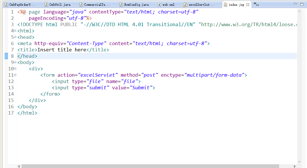Viewport: 307px width, 168px height.
Task: Click the JSP file icon on index.jsp tab
Action: click(225, 5)
